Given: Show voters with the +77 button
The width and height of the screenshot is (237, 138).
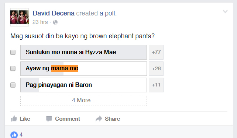Looking at the screenshot, I should 156,52.
